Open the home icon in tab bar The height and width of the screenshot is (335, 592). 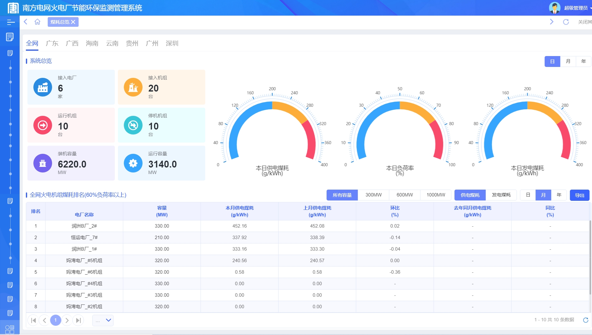37,22
